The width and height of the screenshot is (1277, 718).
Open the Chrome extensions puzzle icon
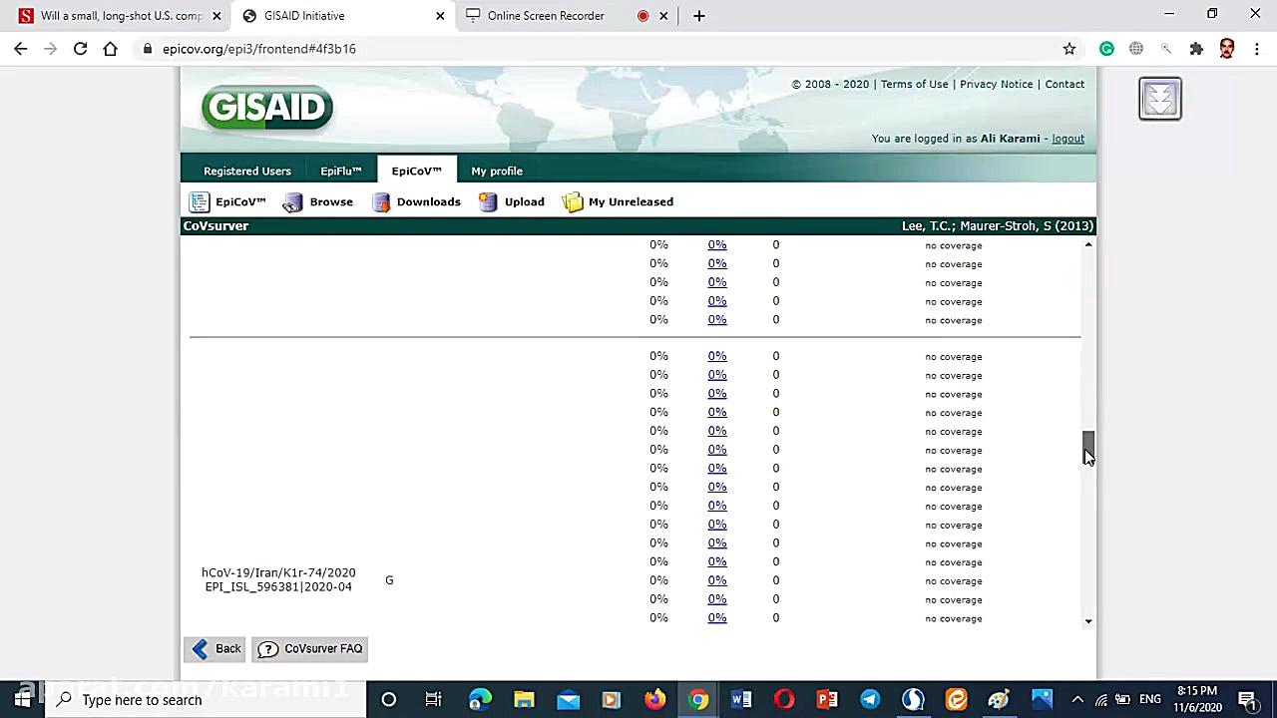1196,49
